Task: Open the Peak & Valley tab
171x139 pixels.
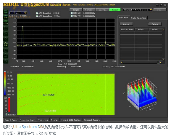Action: (11, 120)
